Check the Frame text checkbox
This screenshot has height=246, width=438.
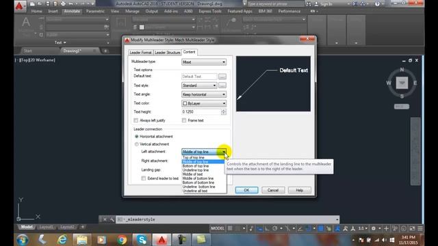point(184,120)
